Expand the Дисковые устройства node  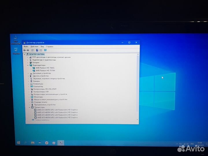[x=28, y=73]
